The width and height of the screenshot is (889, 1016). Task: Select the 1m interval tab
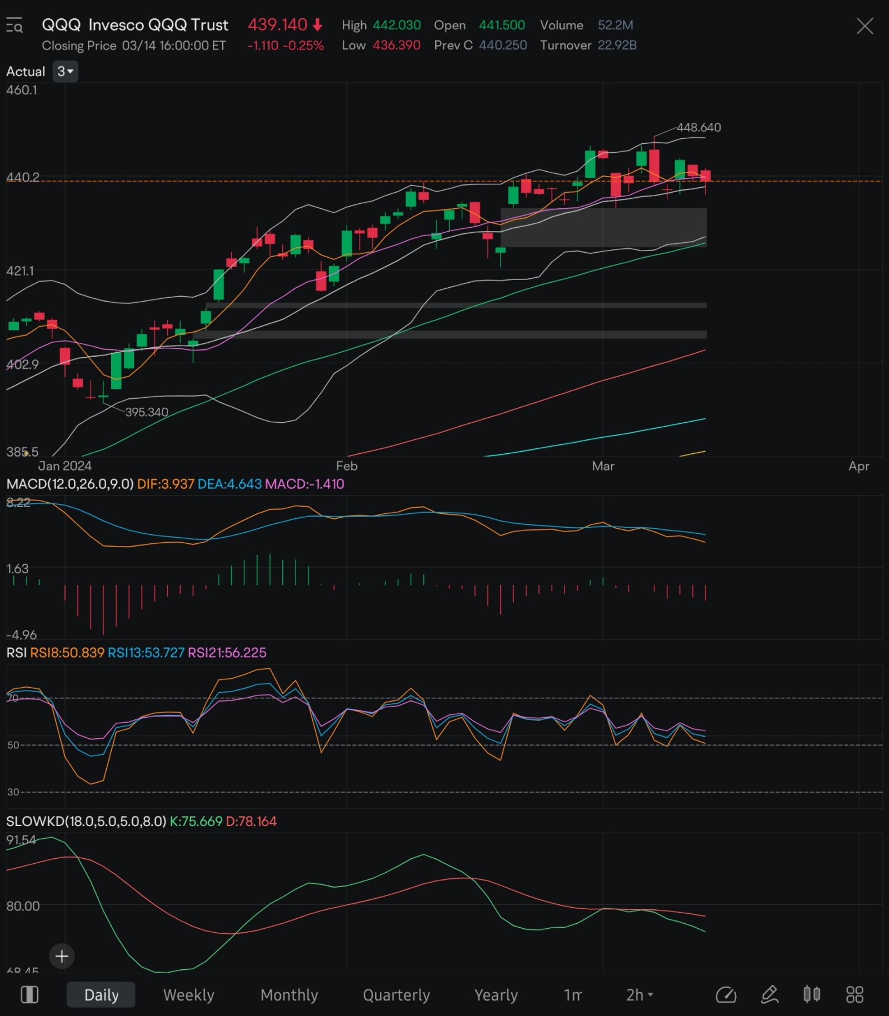tap(573, 994)
